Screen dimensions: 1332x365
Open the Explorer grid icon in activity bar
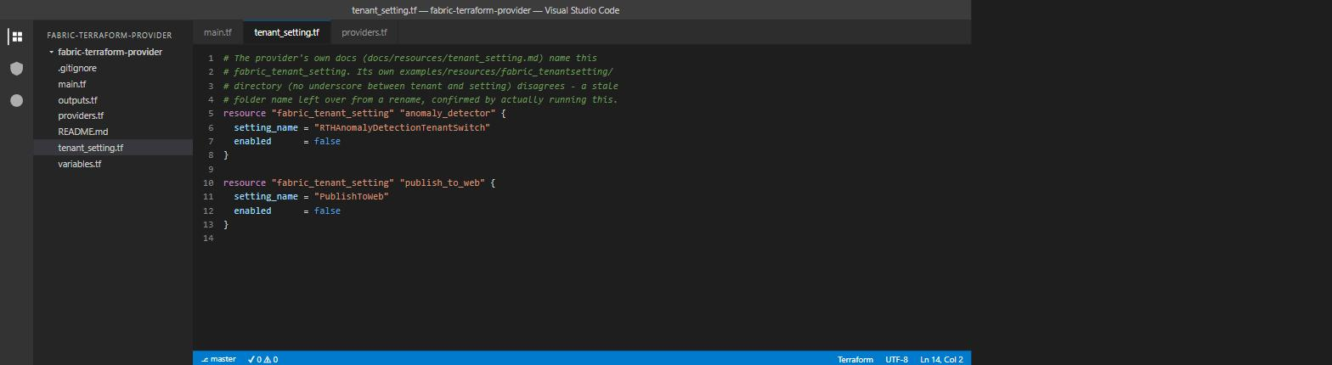[x=16, y=36]
